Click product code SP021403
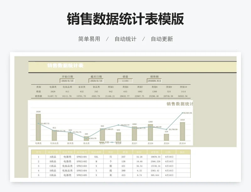 [x=82, y=166]
